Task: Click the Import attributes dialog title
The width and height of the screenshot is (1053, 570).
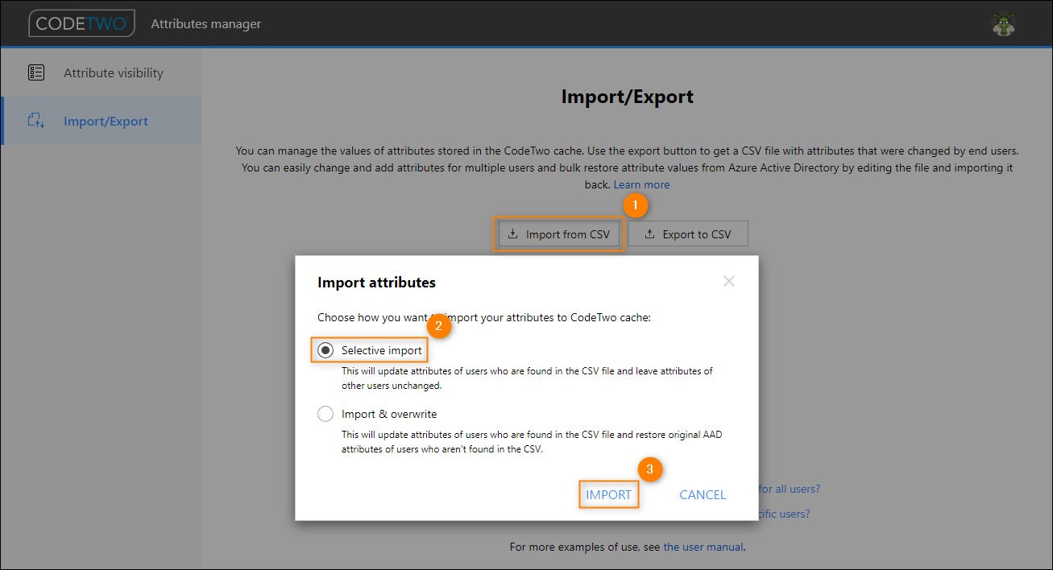Action: coord(376,283)
